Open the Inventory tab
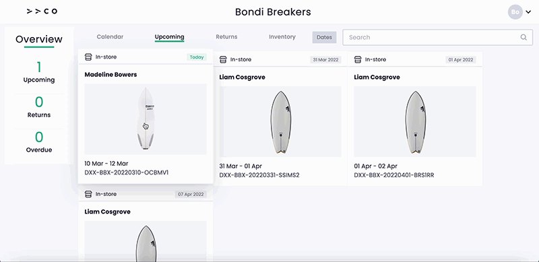The image size is (539, 262). [x=282, y=37]
